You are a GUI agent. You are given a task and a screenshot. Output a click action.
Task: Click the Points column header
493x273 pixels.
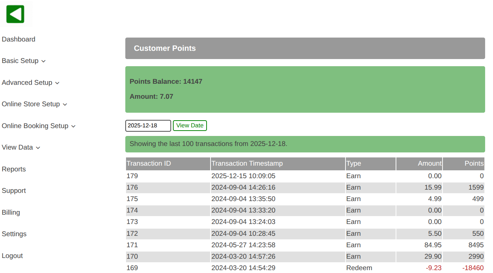[474, 164]
